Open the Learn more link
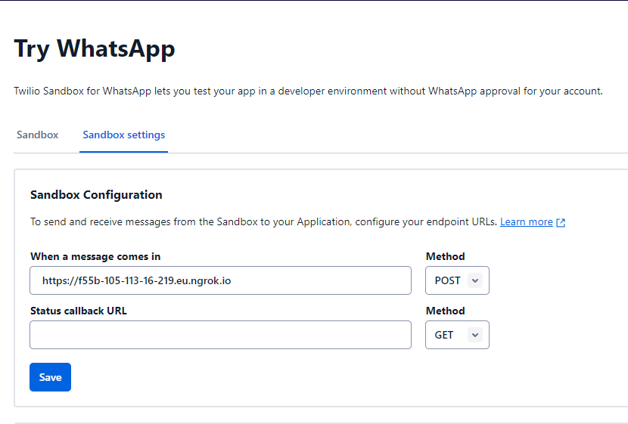 pos(527,222)
